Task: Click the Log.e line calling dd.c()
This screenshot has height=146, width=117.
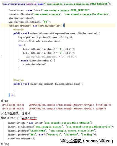Action: 49,53
